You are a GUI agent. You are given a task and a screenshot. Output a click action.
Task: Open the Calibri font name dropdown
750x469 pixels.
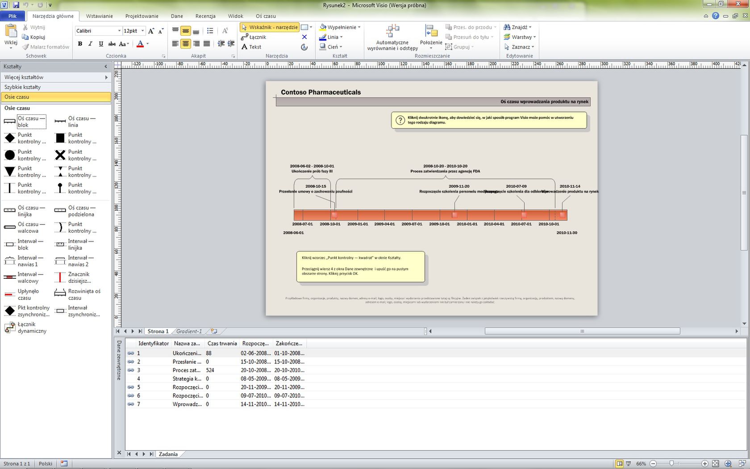tap(119, 31)
